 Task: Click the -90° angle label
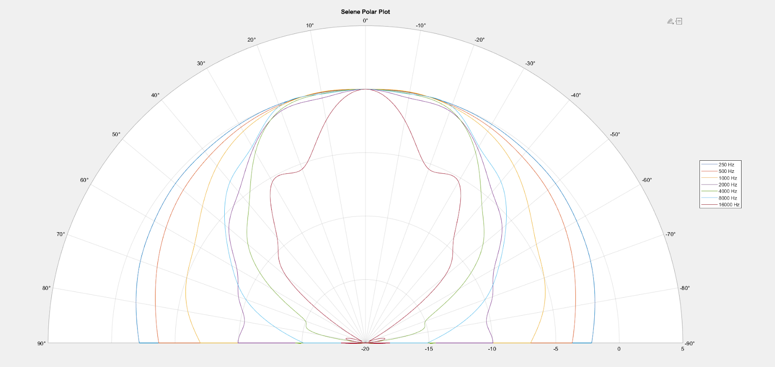pos(690,343)
